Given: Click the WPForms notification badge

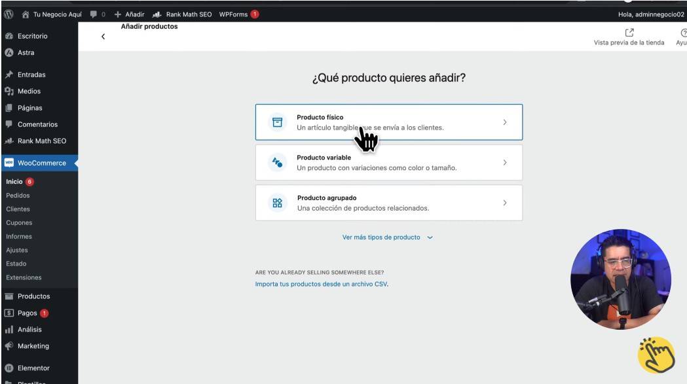Looking at the screenshot, I should coord(255,14).
